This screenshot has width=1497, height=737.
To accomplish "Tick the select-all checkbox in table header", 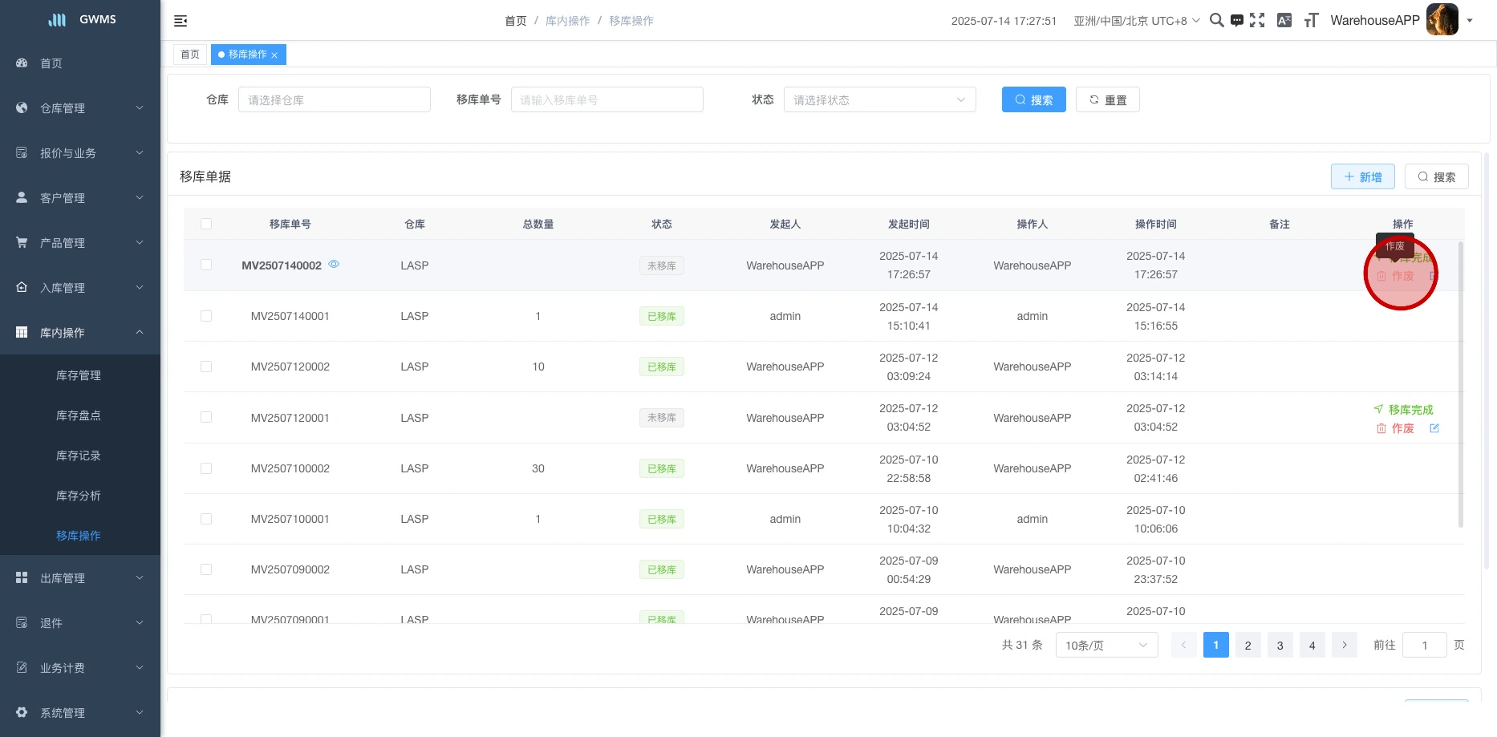I will [x=206, y=224].
